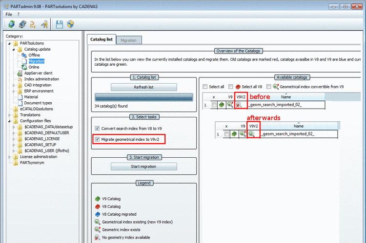Select $CADENAS_DEFAULTUSER tree item
The width and height of the screenshot is (366, 243).
(47, 133)
